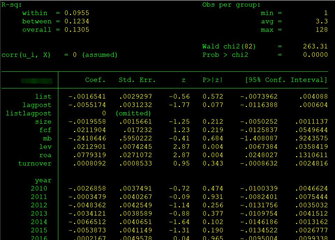Select the '0 (assumed)' text
335x240 pixels.
pos(95,55)
